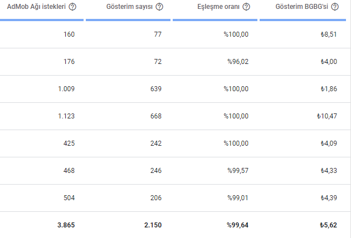Click the 639 impressions cell
This screenshot has width=351, height=238.
pos(155,89)
